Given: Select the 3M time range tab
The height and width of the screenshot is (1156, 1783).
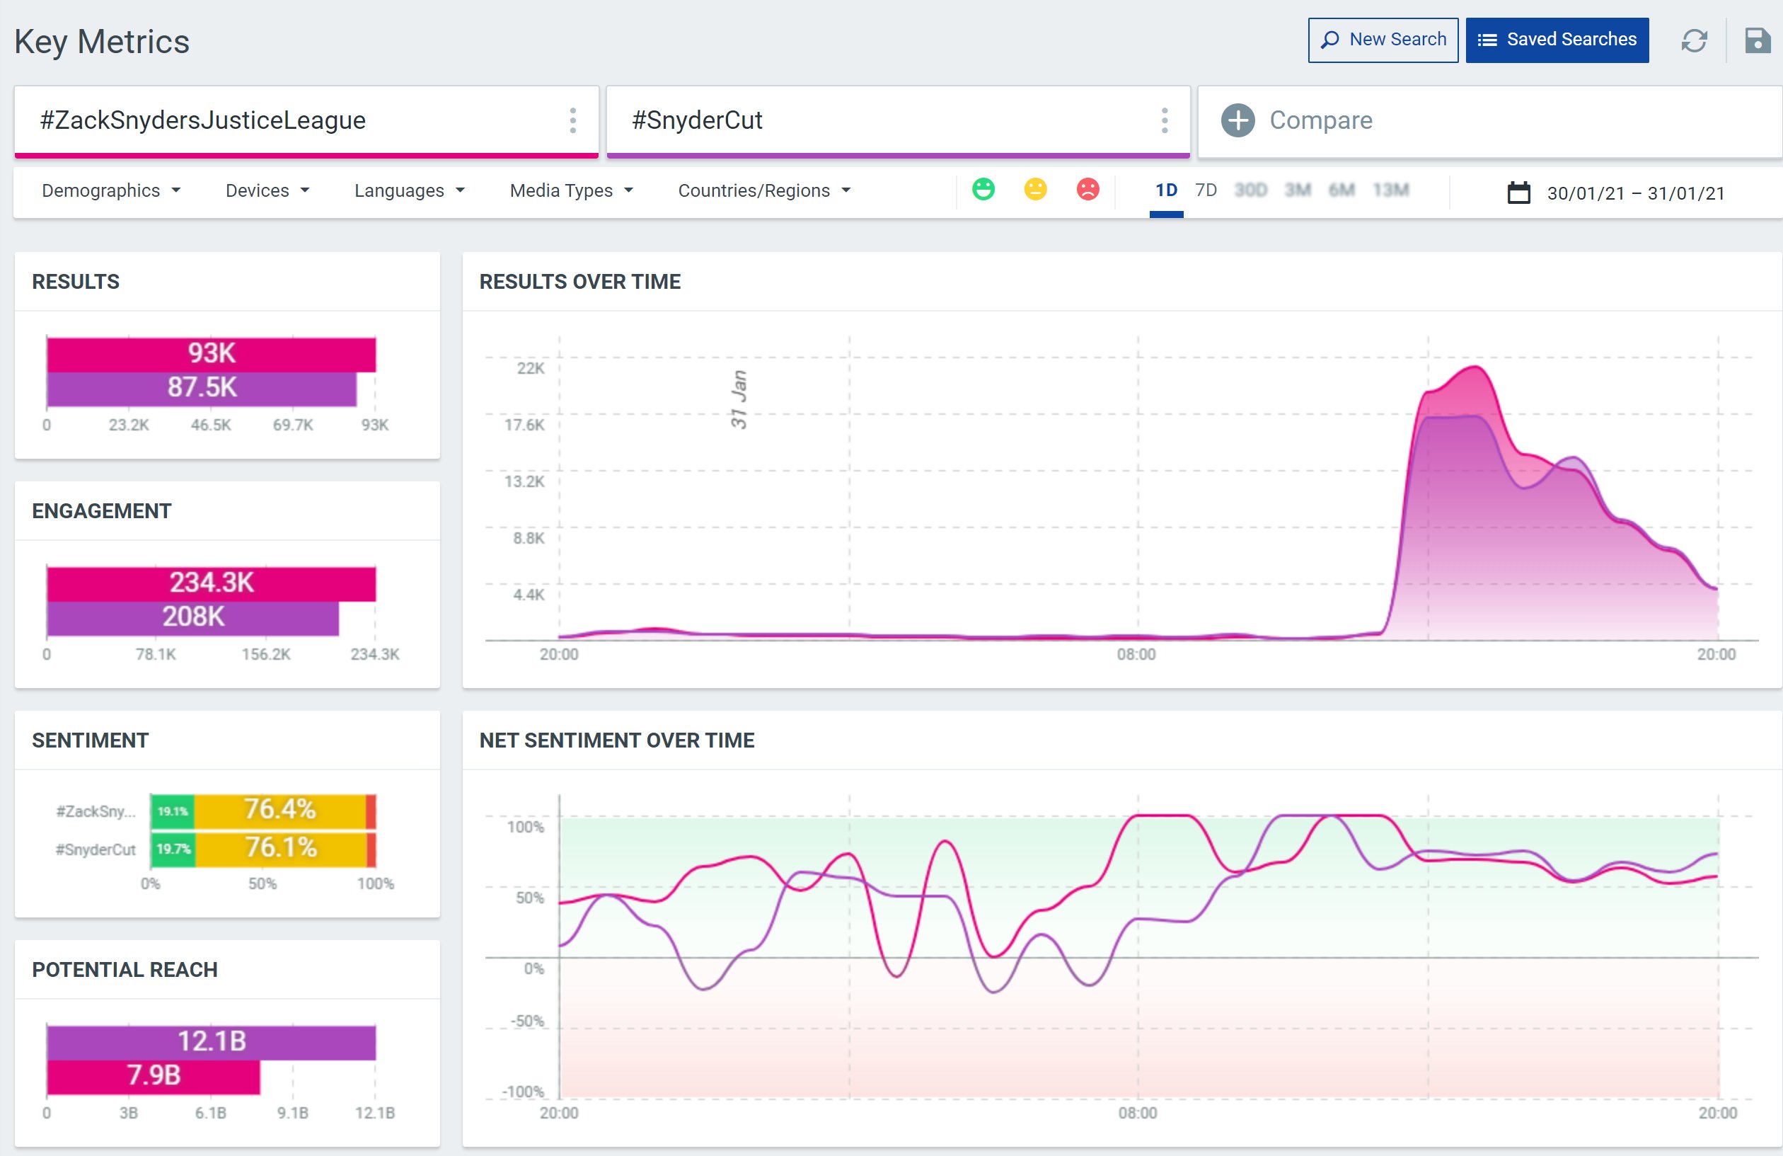Looking at the screenshot, I should click(1298, 190).
